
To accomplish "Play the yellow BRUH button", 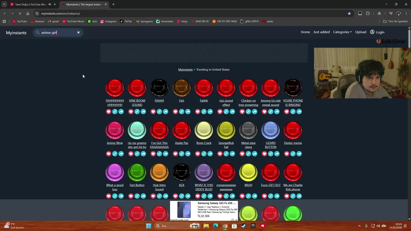I will coord(249,172).
